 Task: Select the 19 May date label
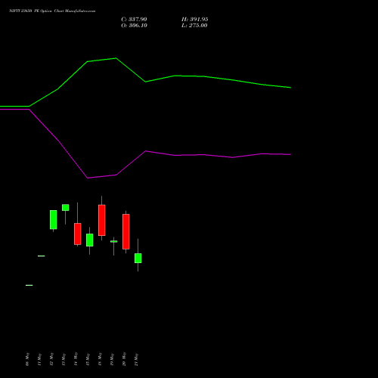coord(112,359)
